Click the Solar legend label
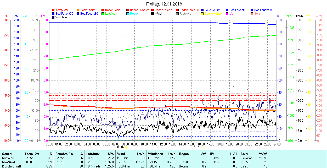The image size is (327, 168). click(x=257, y=14)
